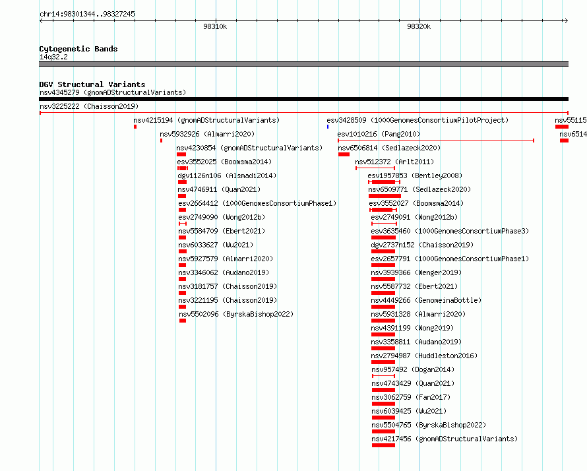Select nsv4449266 (GenomeinaBottle) entry

[426, 300]
